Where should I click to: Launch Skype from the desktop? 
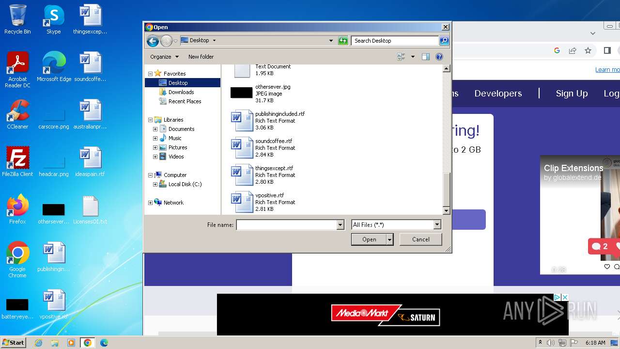click(53, 19)
